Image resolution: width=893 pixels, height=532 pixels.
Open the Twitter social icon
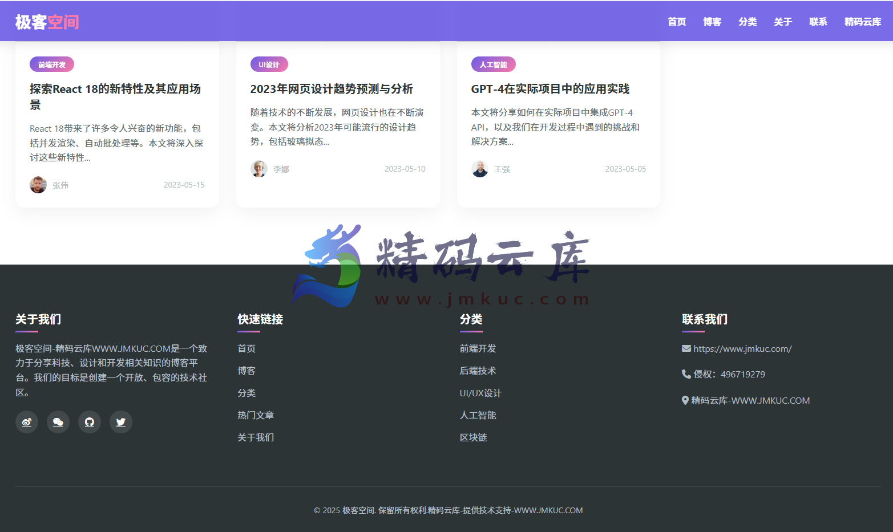coord(121,422)
